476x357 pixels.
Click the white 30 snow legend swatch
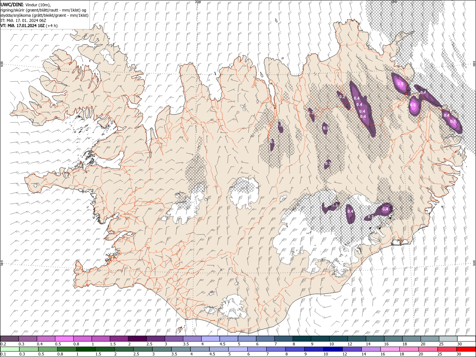[466, 339]
